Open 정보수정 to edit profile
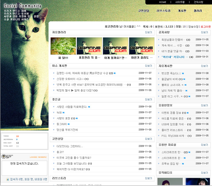 coord(193,27)
